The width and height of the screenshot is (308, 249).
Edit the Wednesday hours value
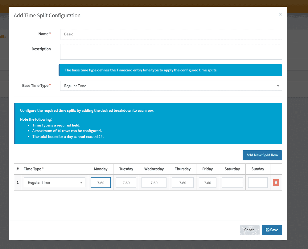point(154,182)
